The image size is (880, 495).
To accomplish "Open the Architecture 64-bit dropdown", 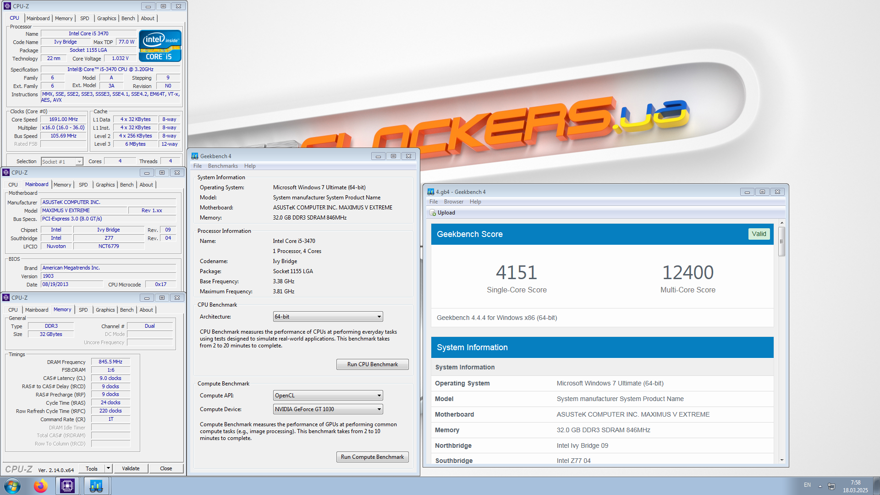I will point(328,317).
